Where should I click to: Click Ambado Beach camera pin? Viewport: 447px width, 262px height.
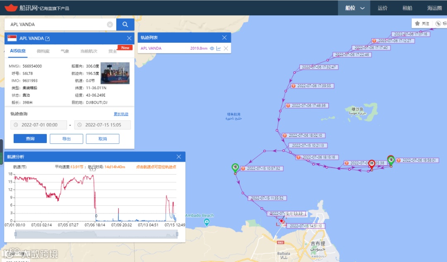(x=207, y=222)
